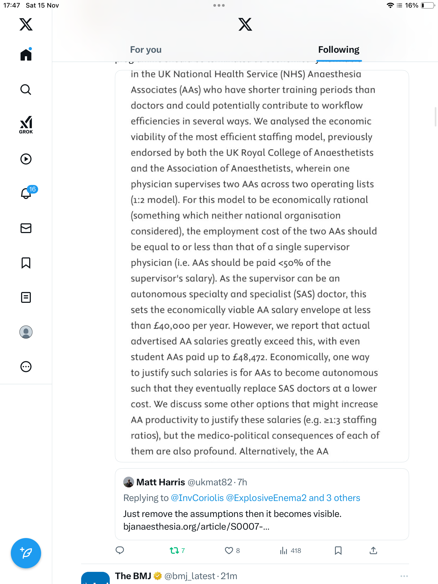Screen dimensions: 438x584
Task: Open the Search magnifier icon
Action: (x=26, y=89)
